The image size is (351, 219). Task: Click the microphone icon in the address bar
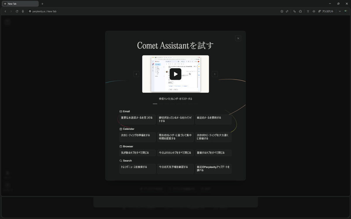[x=23, y=11]
